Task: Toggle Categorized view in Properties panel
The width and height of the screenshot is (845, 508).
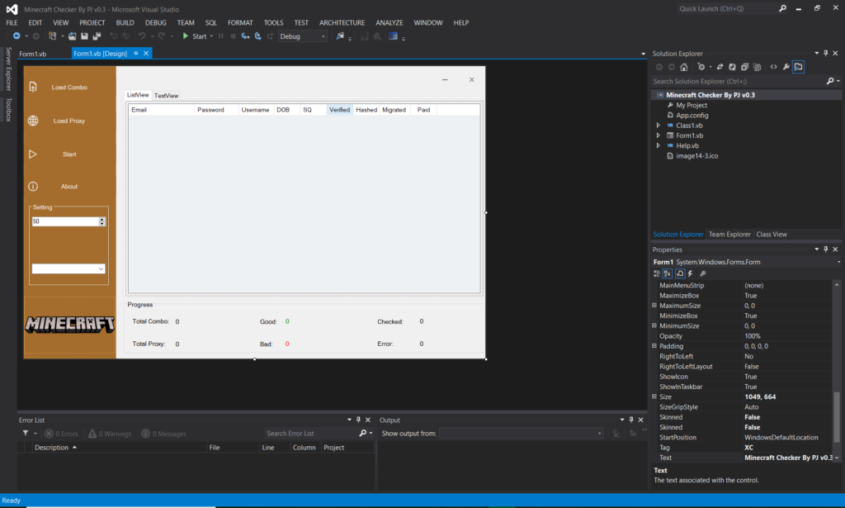Action: click(656, 273)
